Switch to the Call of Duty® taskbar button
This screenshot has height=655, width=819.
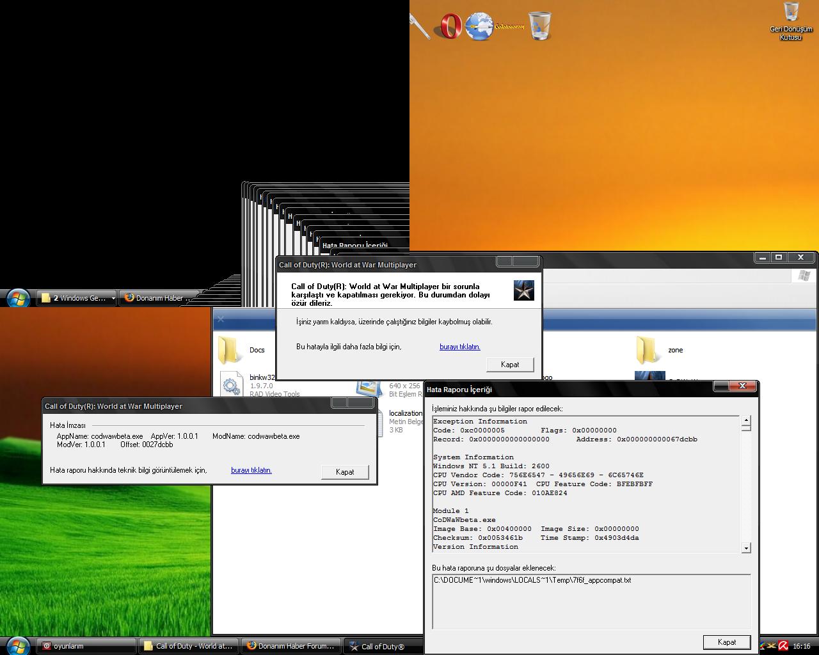[383, 646]
